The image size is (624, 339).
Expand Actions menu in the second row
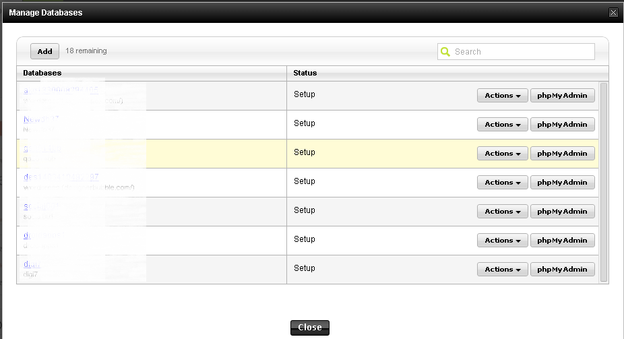click(502, 125)
